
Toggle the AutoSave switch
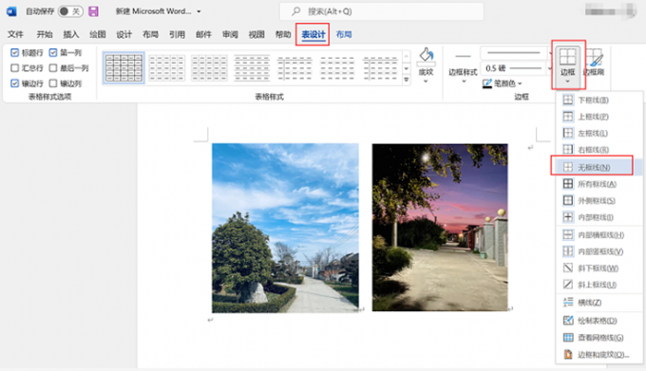[x=70, y=11]
